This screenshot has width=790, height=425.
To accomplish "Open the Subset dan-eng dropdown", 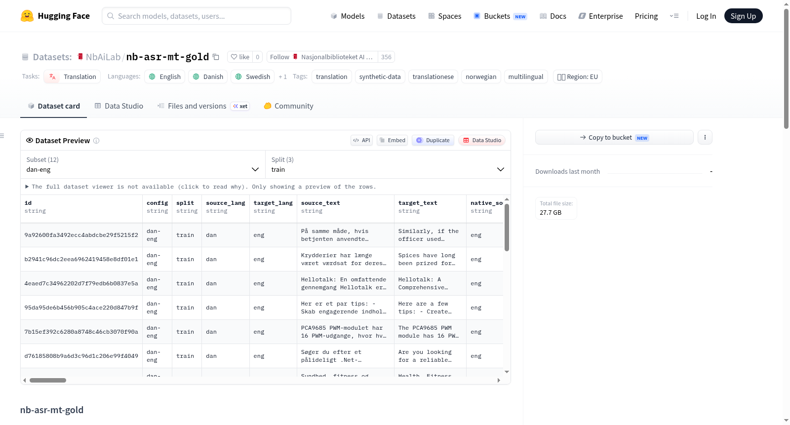I will 143,164.
